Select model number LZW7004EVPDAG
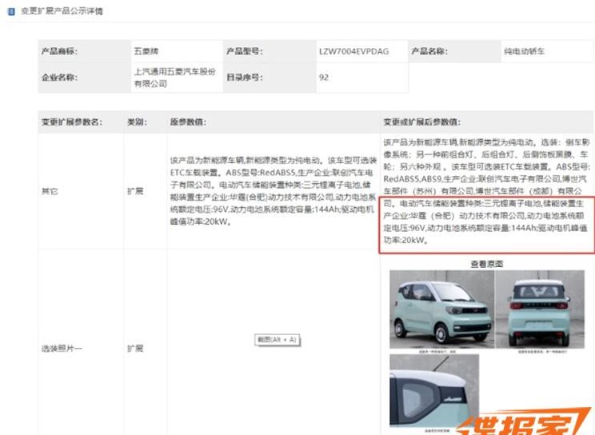 pos(354,51)
